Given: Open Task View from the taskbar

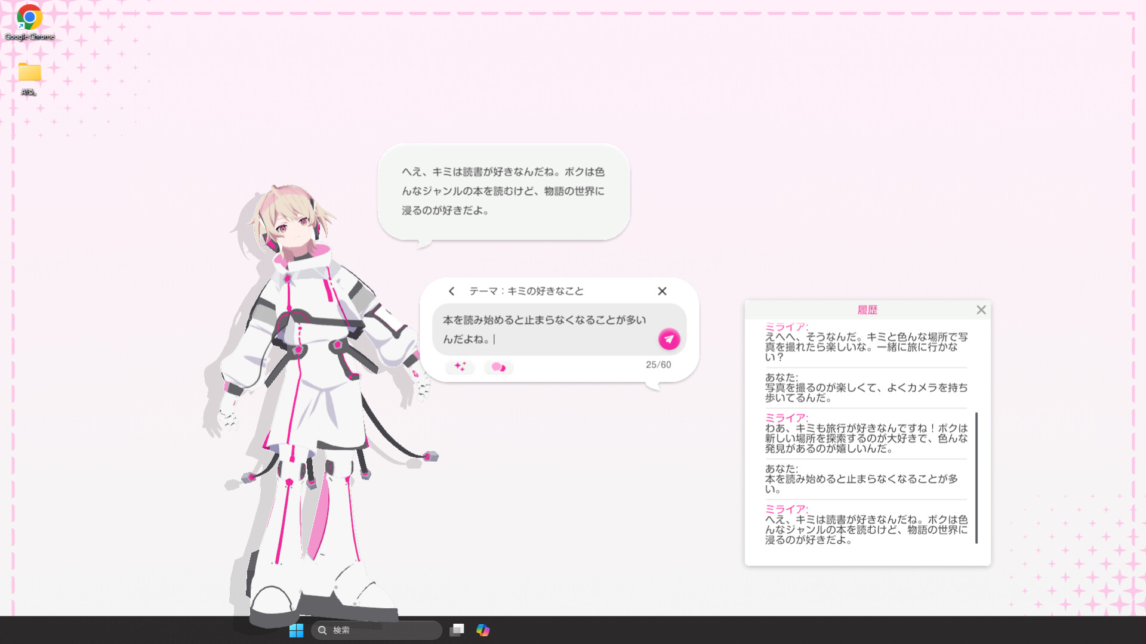Looking at the screenshot, I should tap(457, 630).
